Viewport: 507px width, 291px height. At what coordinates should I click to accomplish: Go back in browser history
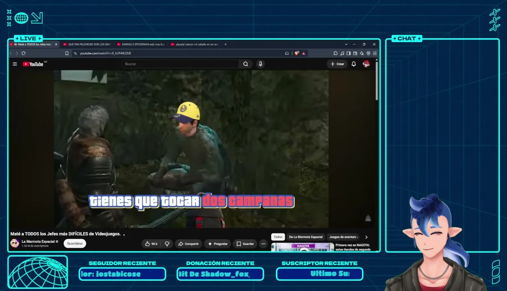(x=11, y=53)
